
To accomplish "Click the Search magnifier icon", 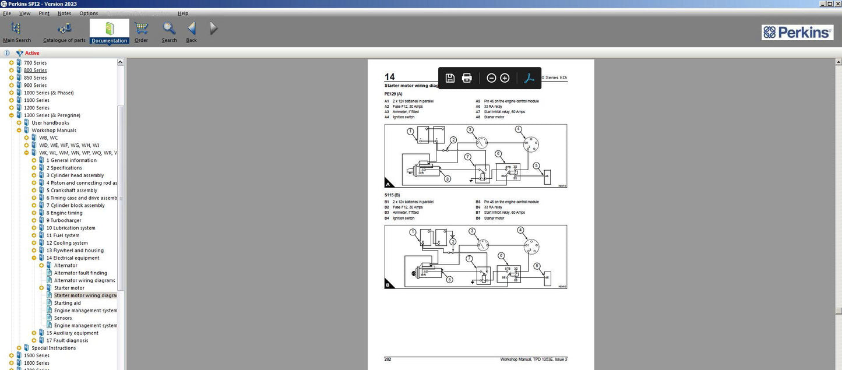I will (169, 30).
